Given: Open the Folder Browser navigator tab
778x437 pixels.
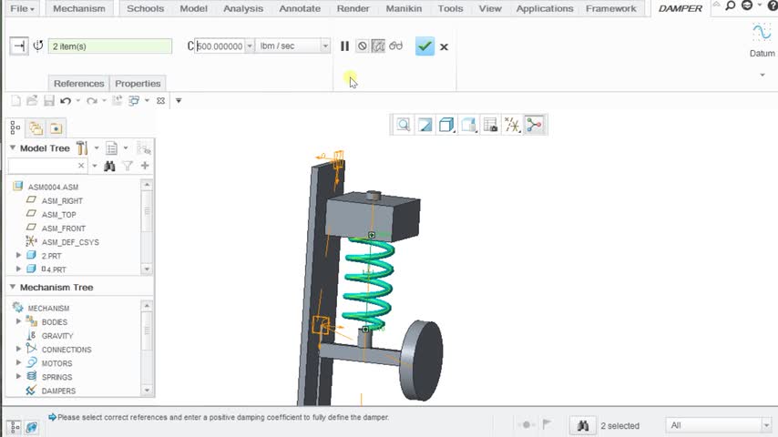Looking at the screenshot, I should 36,128.
